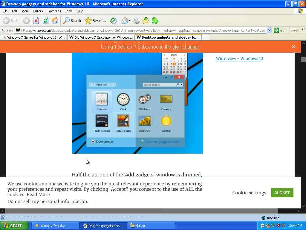The image size is (306, 230).
Task: Expand the address bar dropdown arrow
Action: (269, 30)
